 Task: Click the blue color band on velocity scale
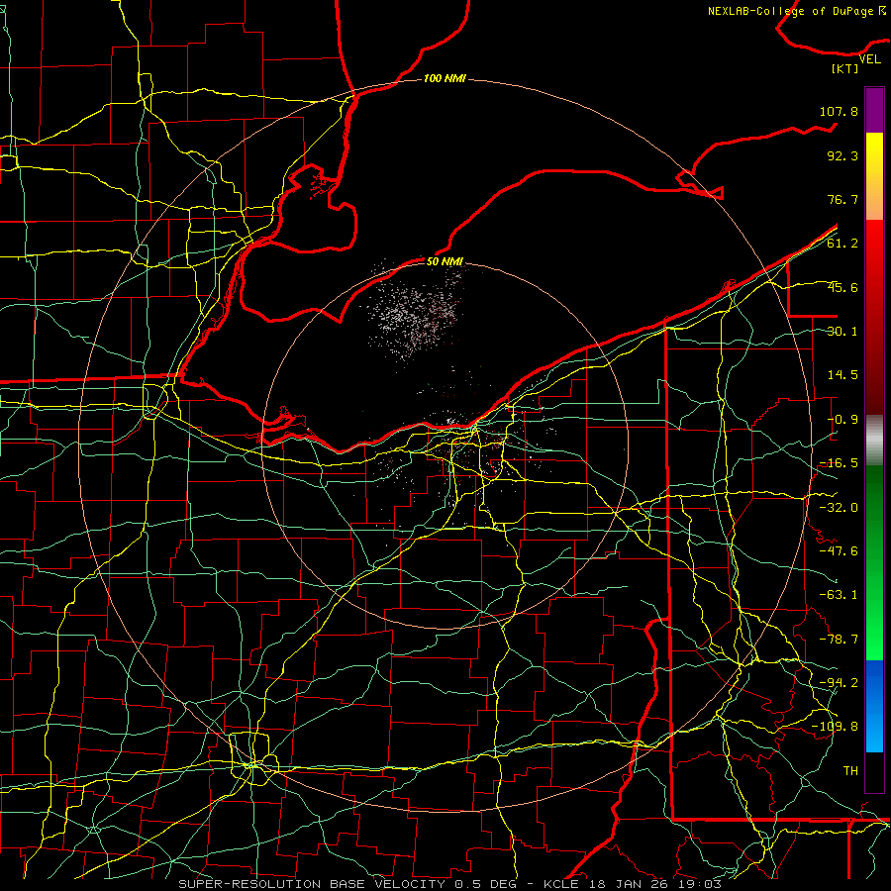coord(874,706)
